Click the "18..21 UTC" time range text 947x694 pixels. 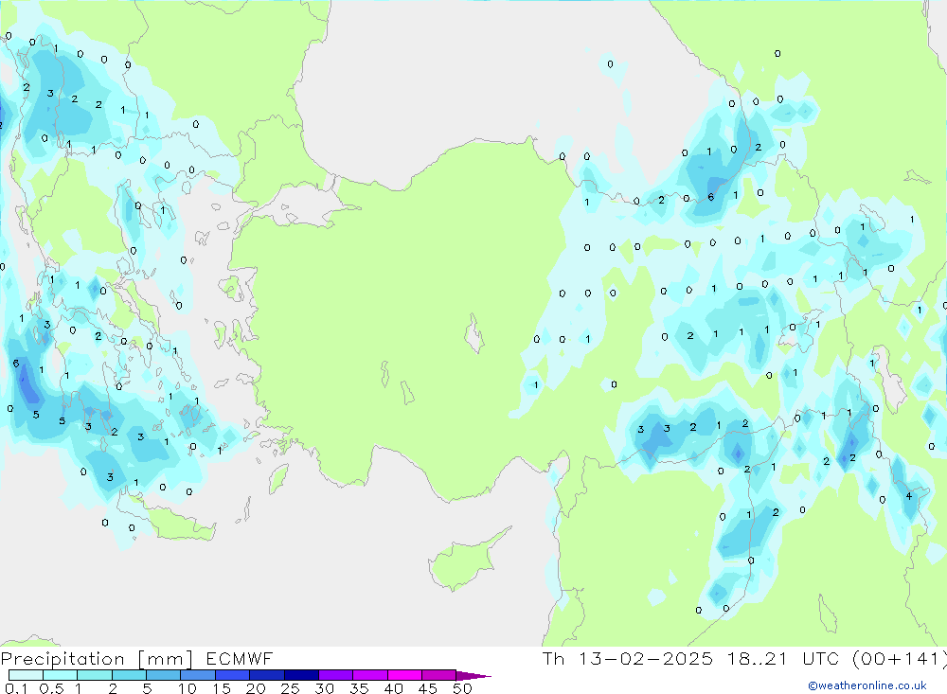(783, 658)
